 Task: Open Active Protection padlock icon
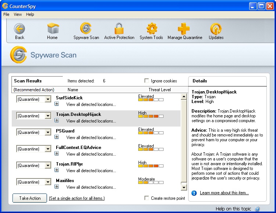click(119, 29)
